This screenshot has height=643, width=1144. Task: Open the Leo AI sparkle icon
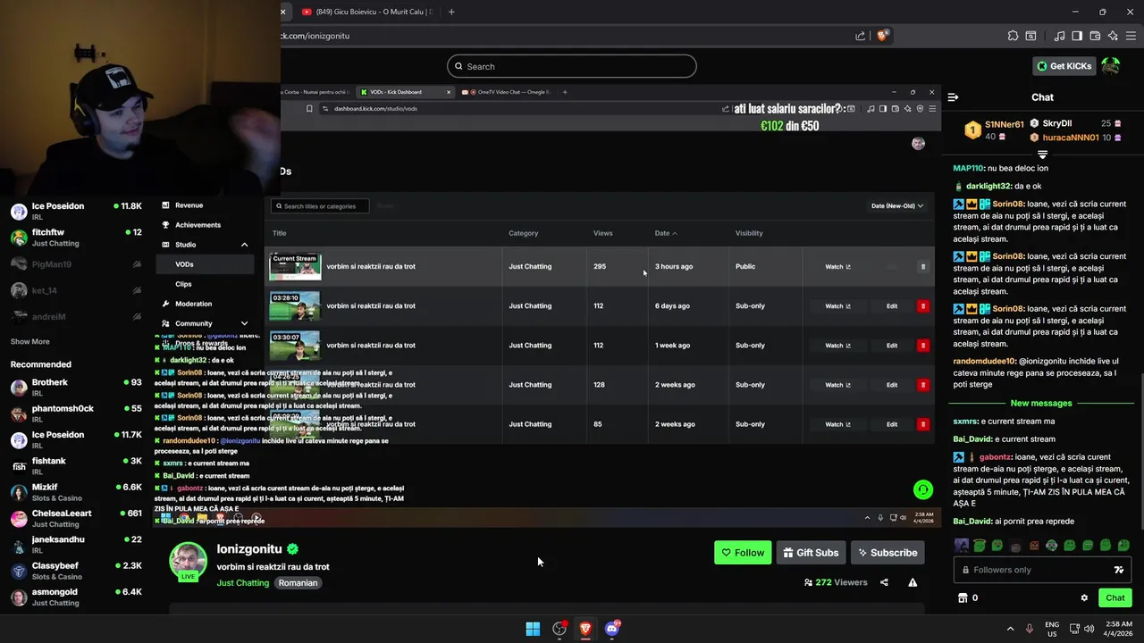[1113, 36]
